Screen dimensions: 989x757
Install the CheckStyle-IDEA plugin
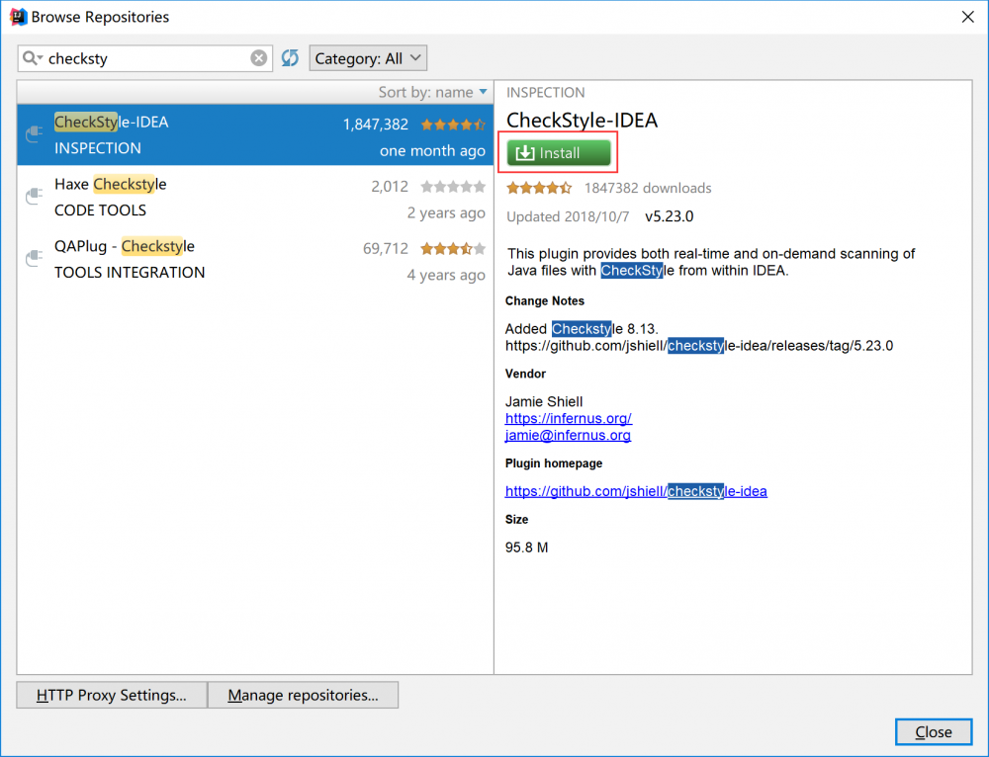click(559, 153)
